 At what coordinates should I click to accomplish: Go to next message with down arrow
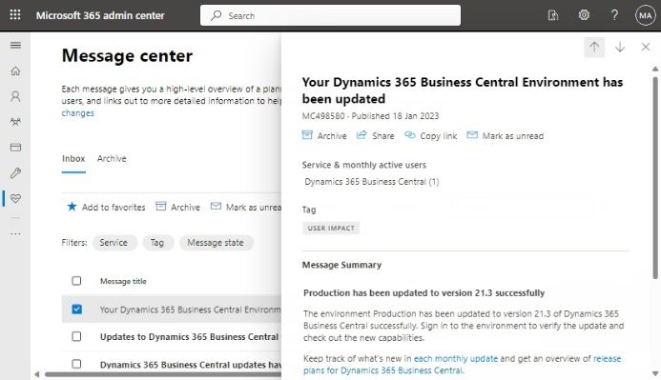click(x=620, y=47)
